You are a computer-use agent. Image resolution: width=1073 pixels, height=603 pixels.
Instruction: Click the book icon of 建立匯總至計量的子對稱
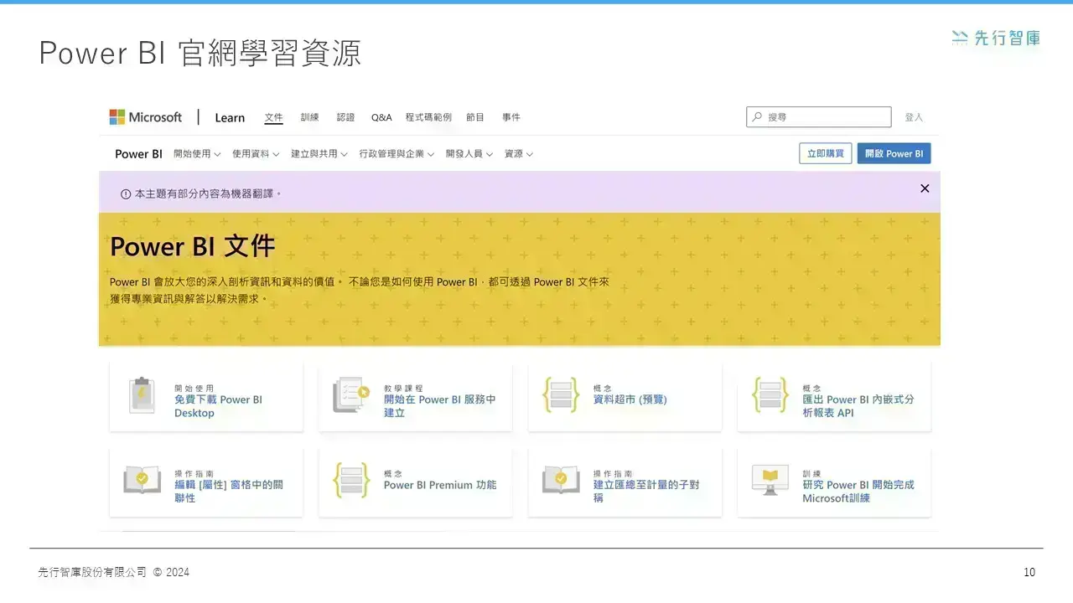click(x=560, y=480)
